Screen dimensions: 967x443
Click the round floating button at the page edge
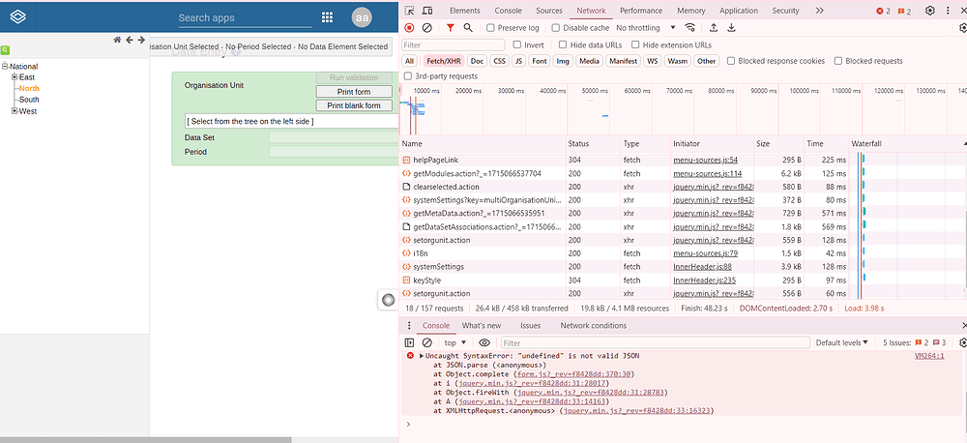point(388,300)
